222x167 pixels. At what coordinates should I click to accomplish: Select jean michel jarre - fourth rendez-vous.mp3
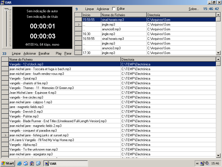coord(112,74)
